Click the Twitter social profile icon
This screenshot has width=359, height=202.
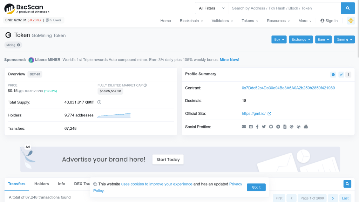pyautogui.click(x=264, y=127)
